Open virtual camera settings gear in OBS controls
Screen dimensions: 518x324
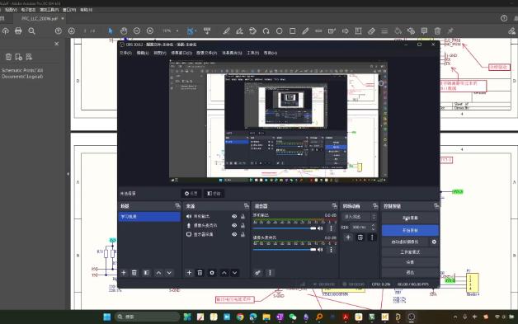[434, 242]
